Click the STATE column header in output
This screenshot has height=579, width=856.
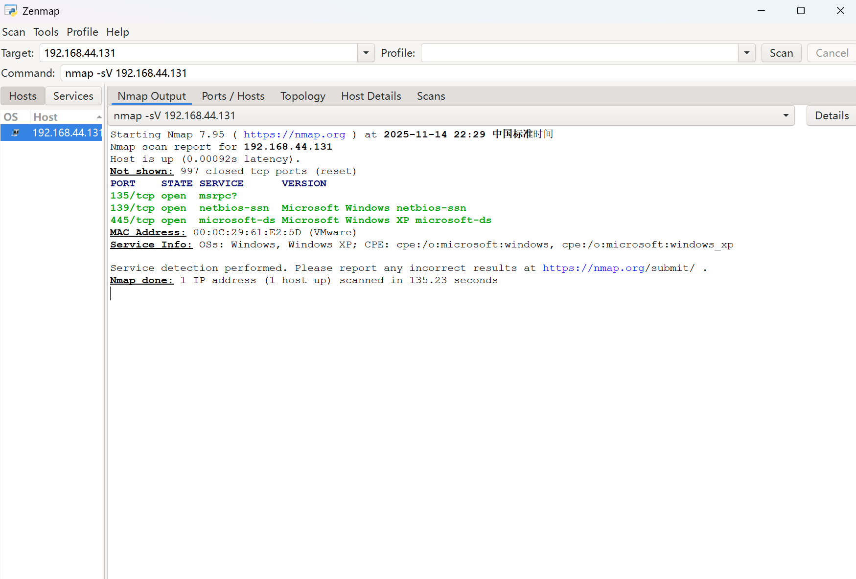point(177,183)
